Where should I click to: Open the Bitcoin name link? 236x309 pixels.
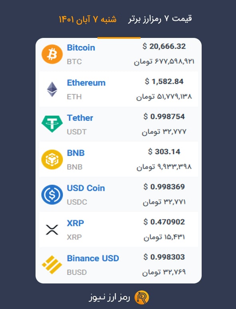point(81,48)
